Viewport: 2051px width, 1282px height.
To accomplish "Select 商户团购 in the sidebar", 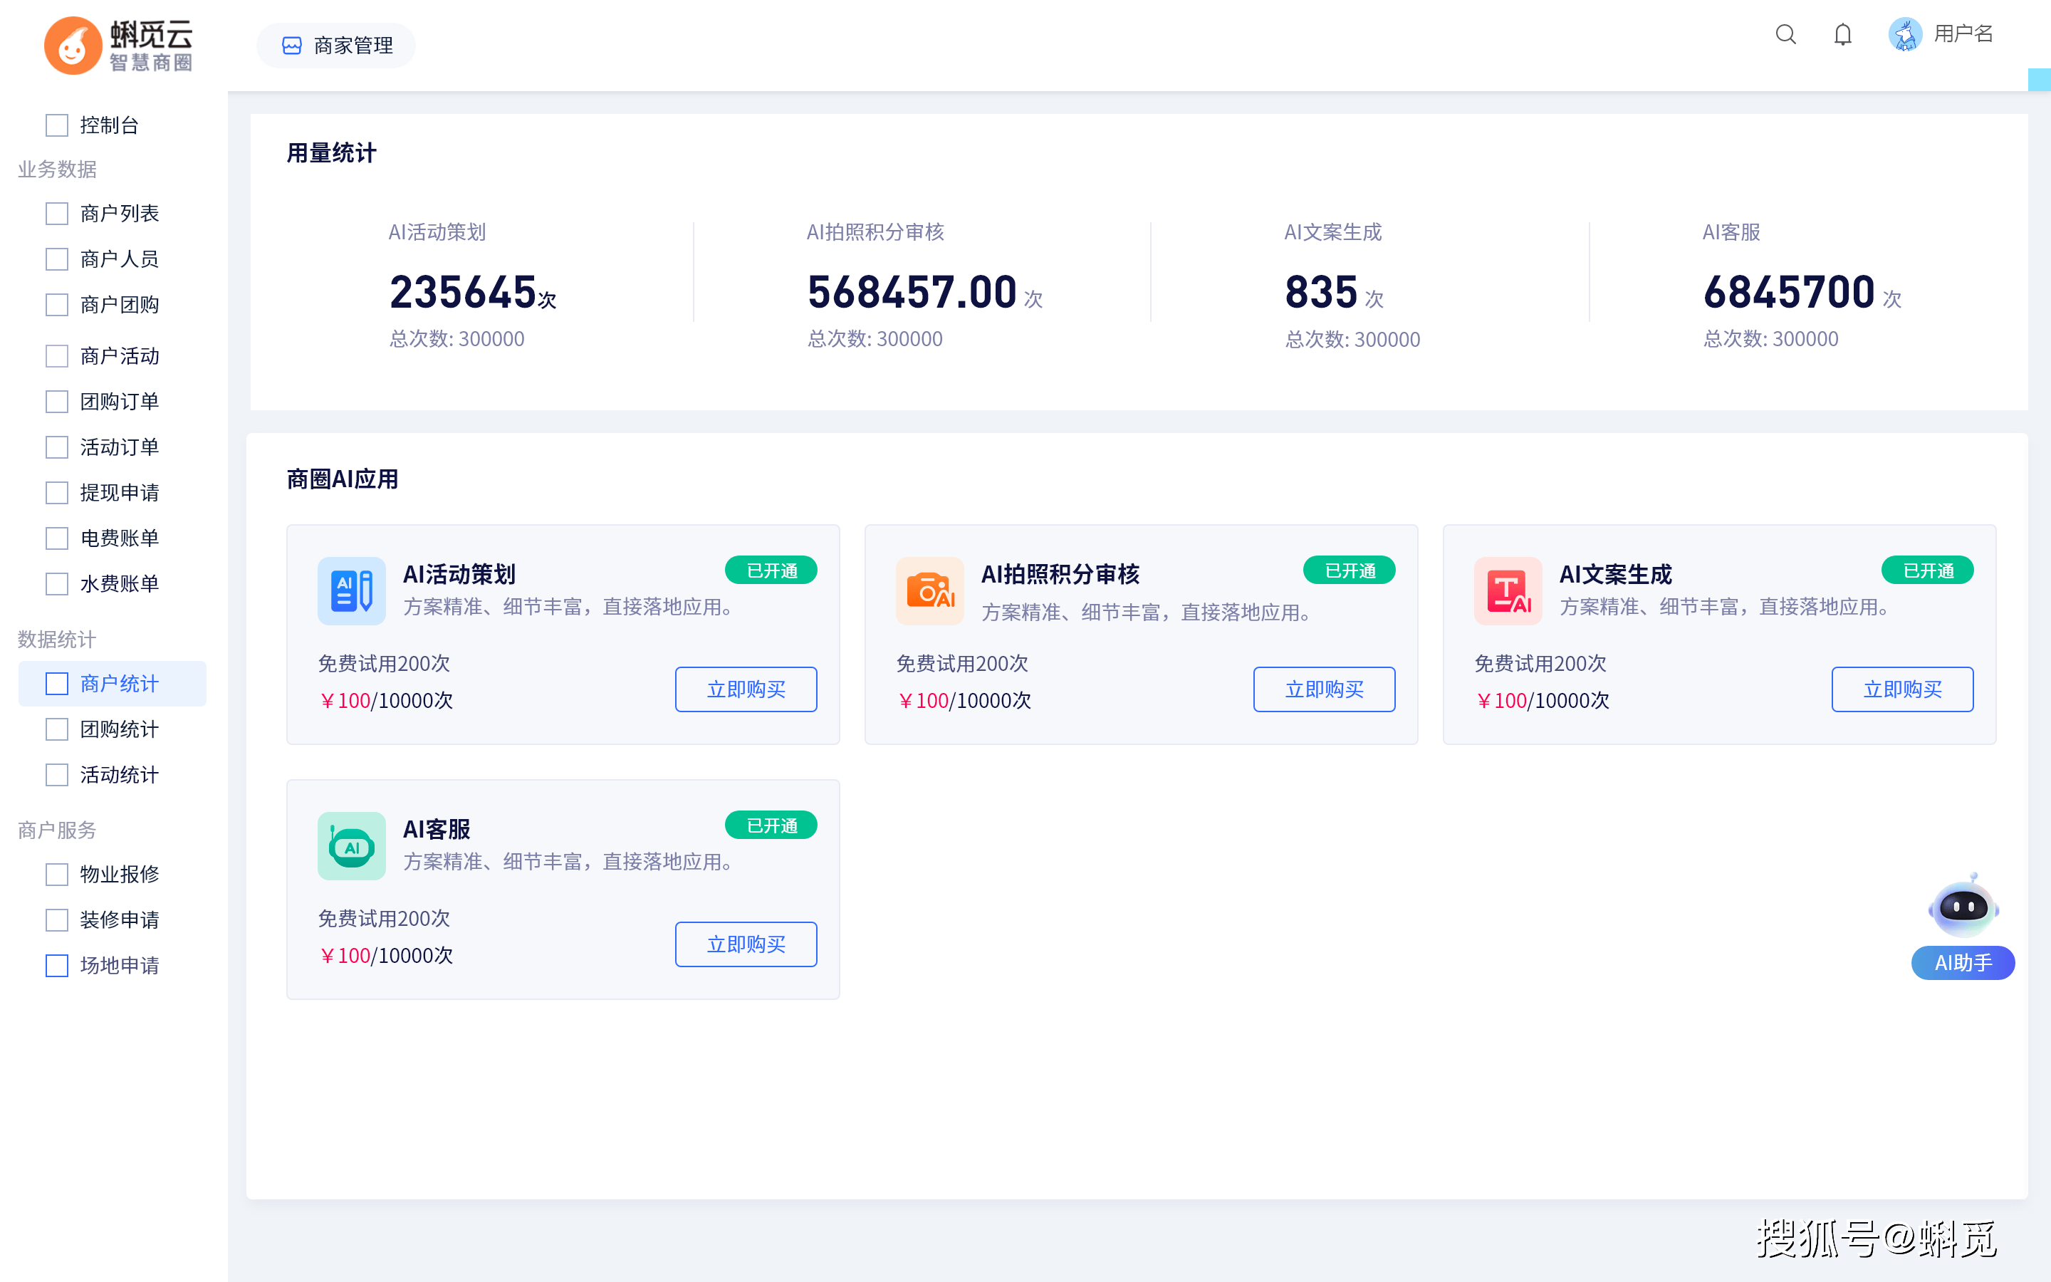I will (x=120, y=306).
